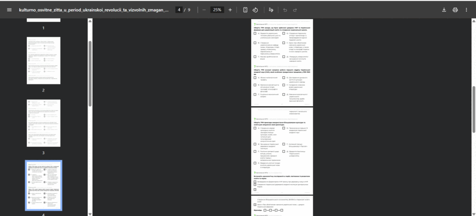Viewport: 476px width, 216px height.
Task: Open page 3 thumbnail in sidebar
Action: (44, 123)
